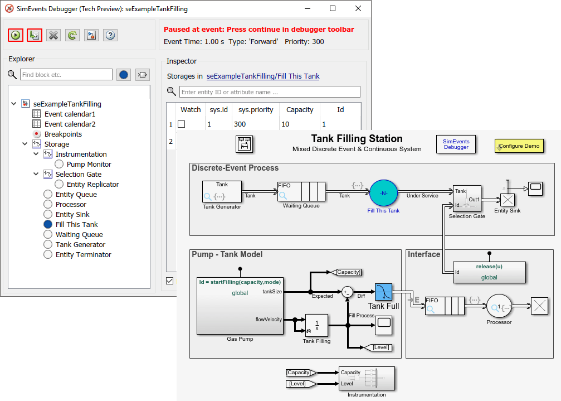
Task: Click the Waiting Queue FIFO block
Action: pos(301,191)
